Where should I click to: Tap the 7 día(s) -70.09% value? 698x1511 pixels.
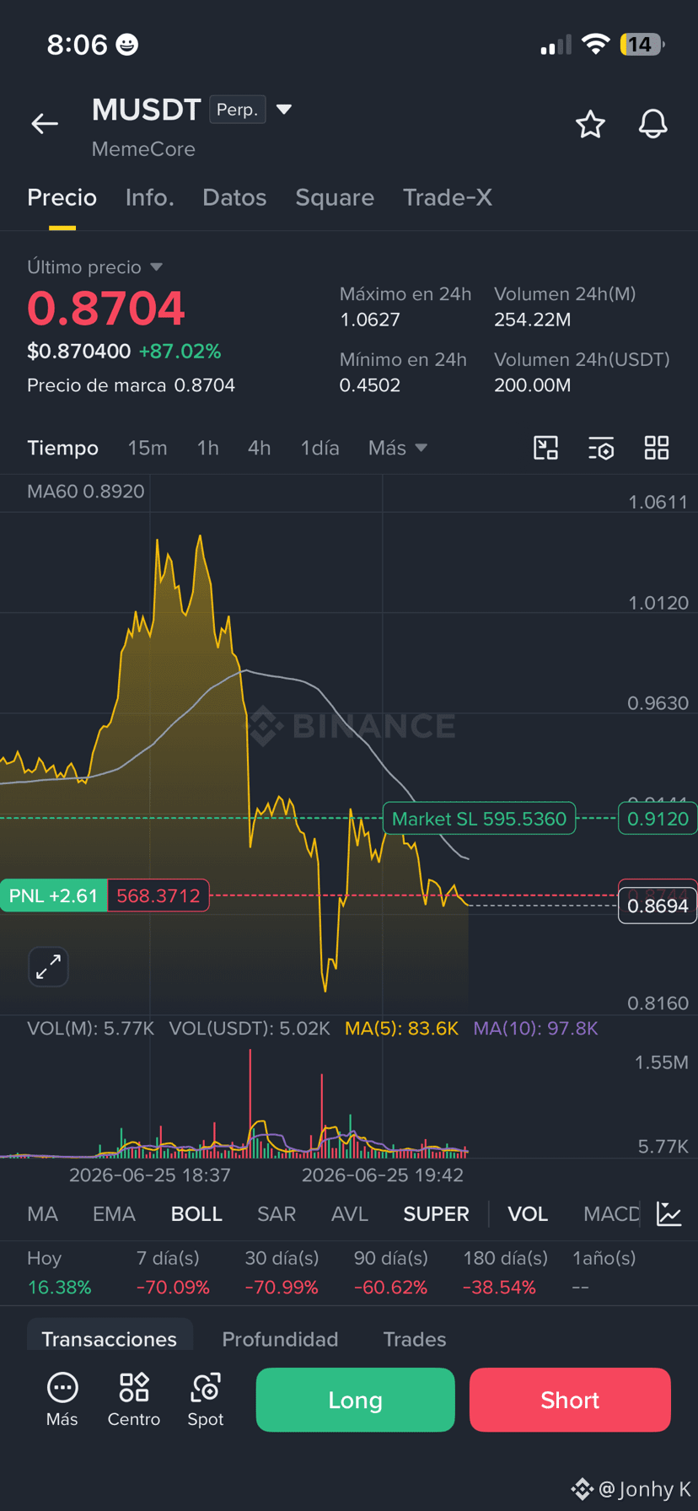[173, 1288]
